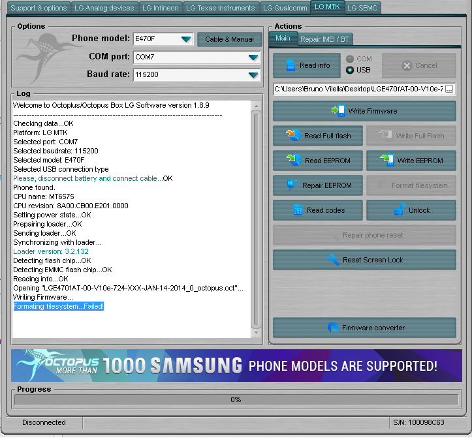Expand the Baud rate dropdown arrow
472x438 pixels.
coord(253,74)
